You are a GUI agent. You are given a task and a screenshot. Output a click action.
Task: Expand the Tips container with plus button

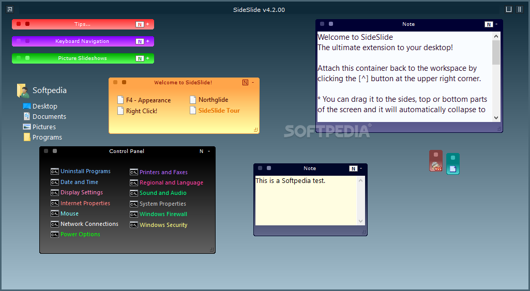147,24
